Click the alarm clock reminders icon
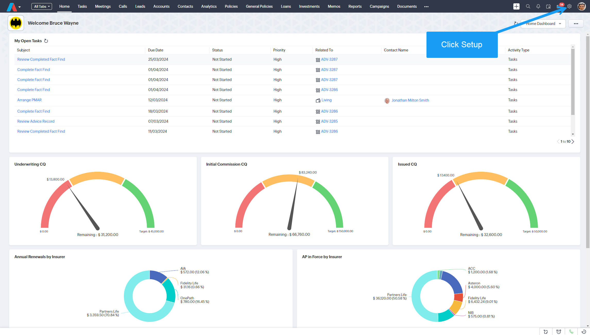 559,332
